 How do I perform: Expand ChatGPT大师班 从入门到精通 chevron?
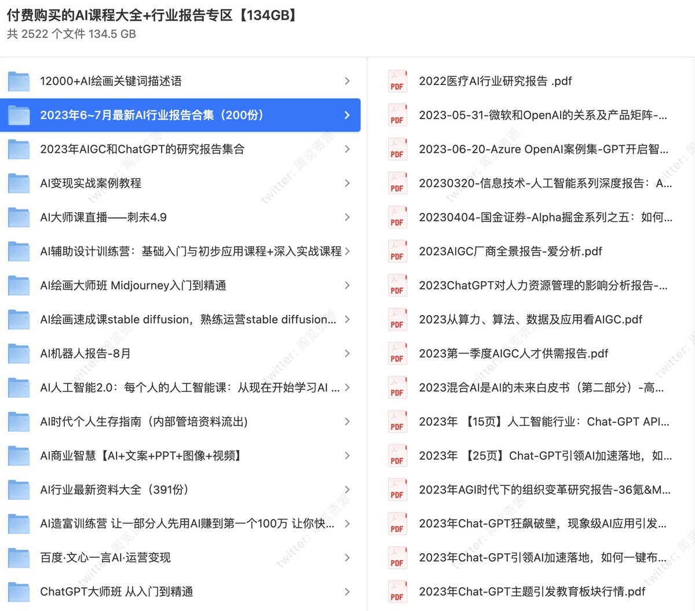click(x=347, y=592)
